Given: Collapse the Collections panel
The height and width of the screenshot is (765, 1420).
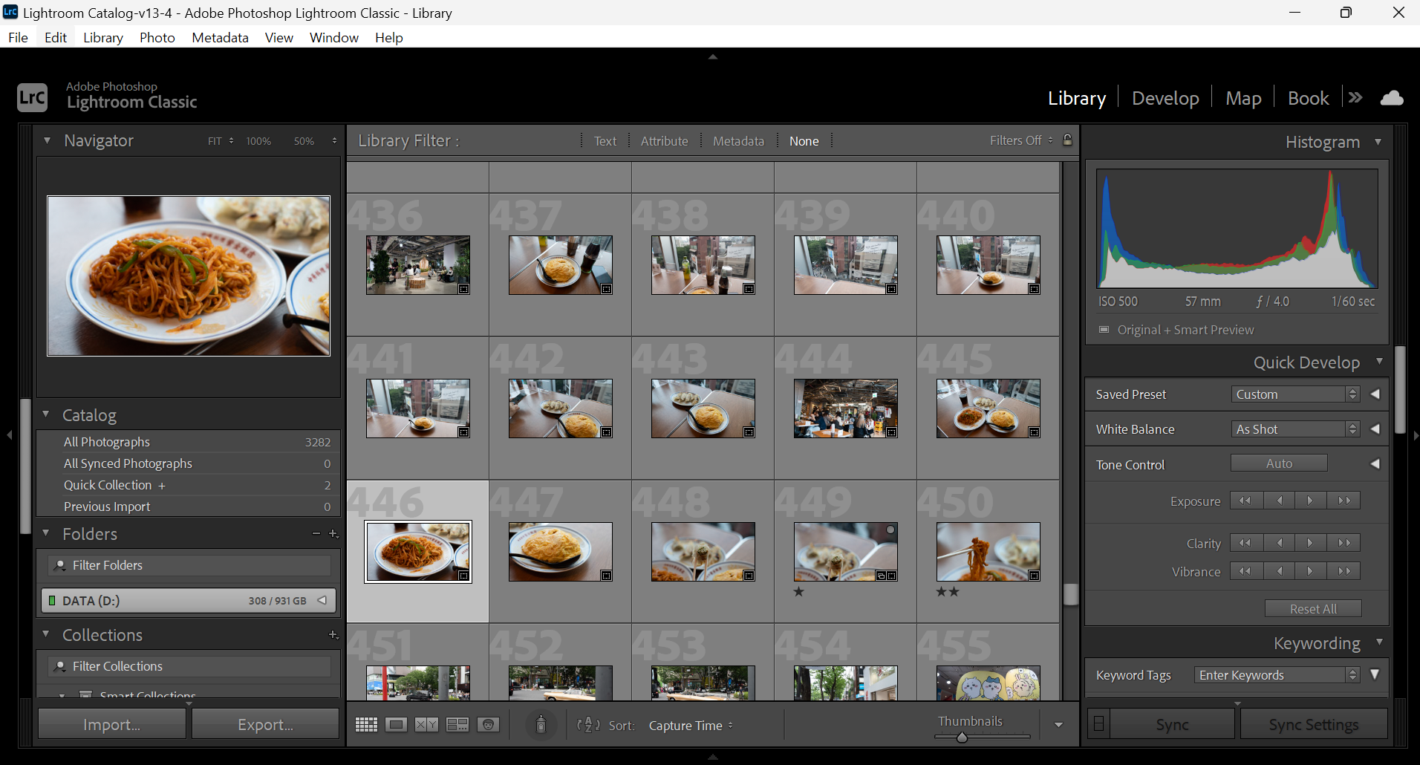Looking at the screenshot, I should click(x=46, y=634).
